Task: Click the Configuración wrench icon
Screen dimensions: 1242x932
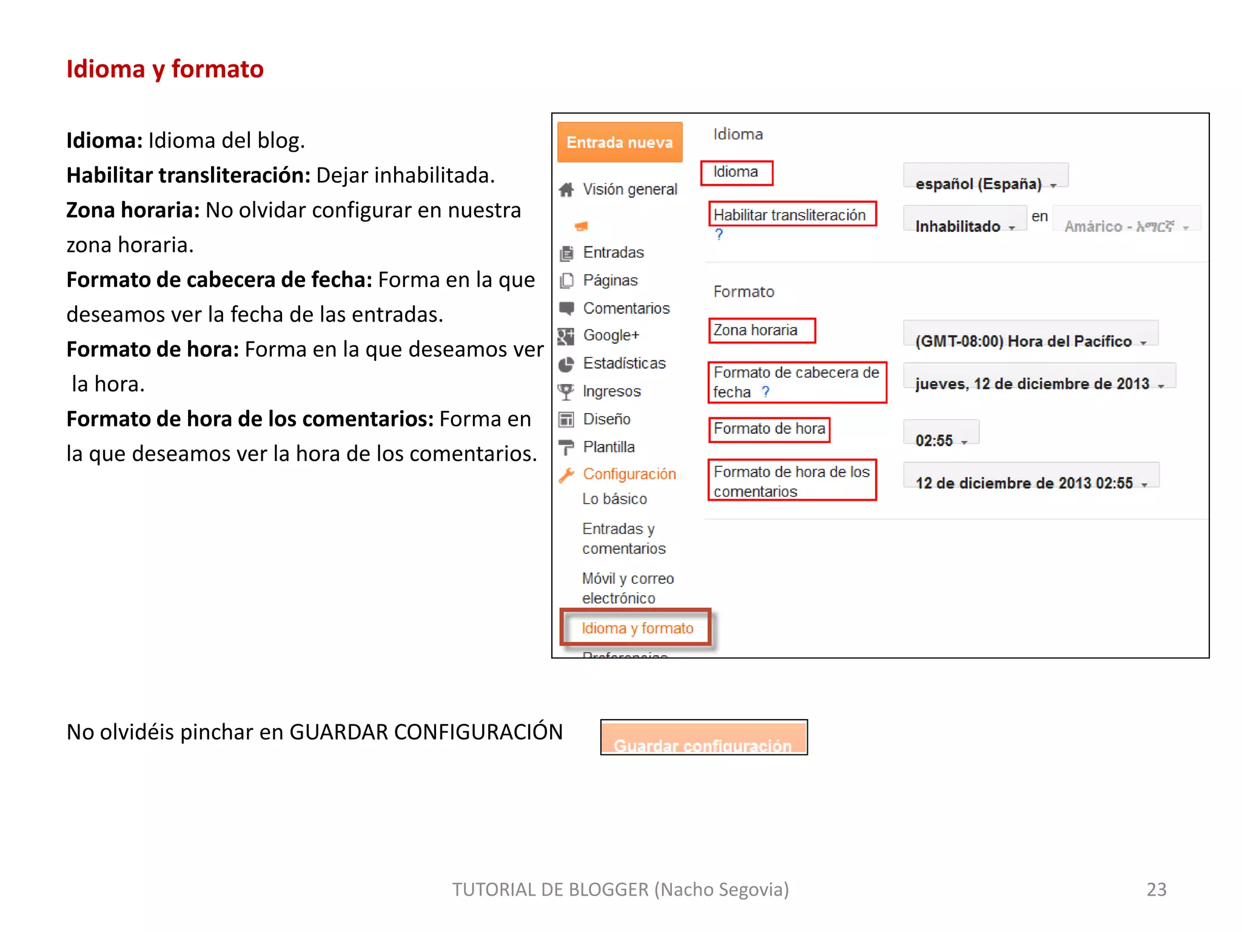Action: point(566,474)
